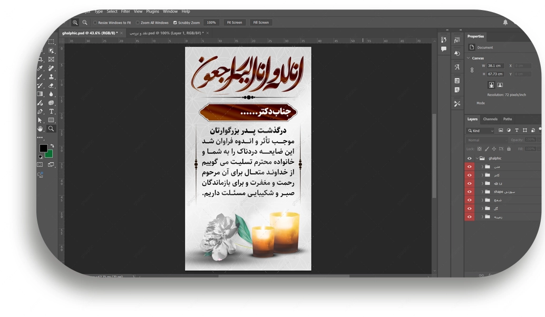Image resolution: width=545 pixels, height=317 pixels.
Task: Click the zoom out magnifier icon
Action: tap(85, 23)
